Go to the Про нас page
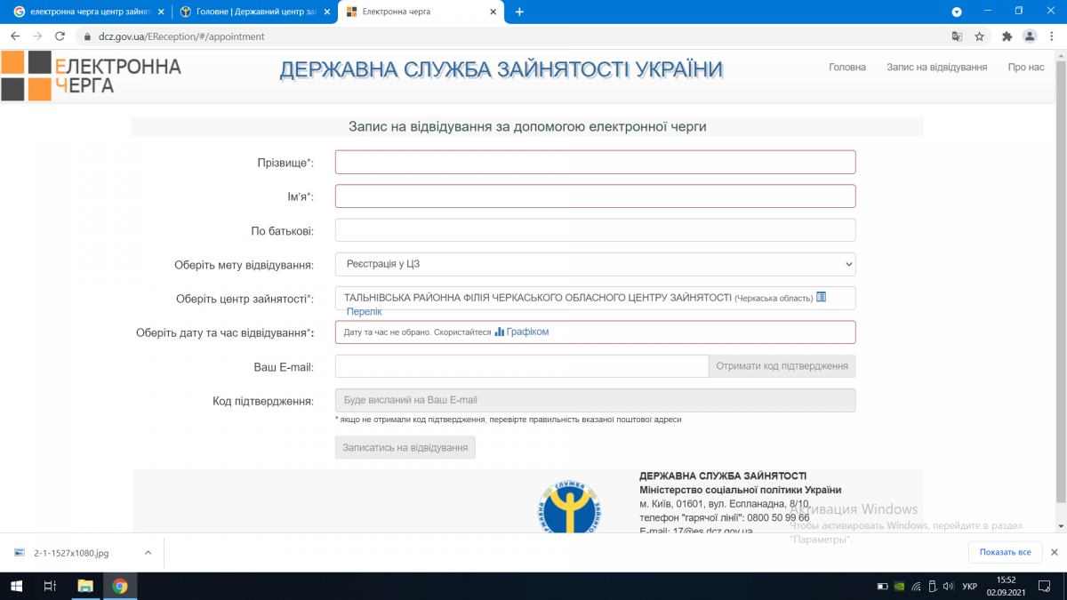This screenshot has height=600, width=1067. [1025, 68]
